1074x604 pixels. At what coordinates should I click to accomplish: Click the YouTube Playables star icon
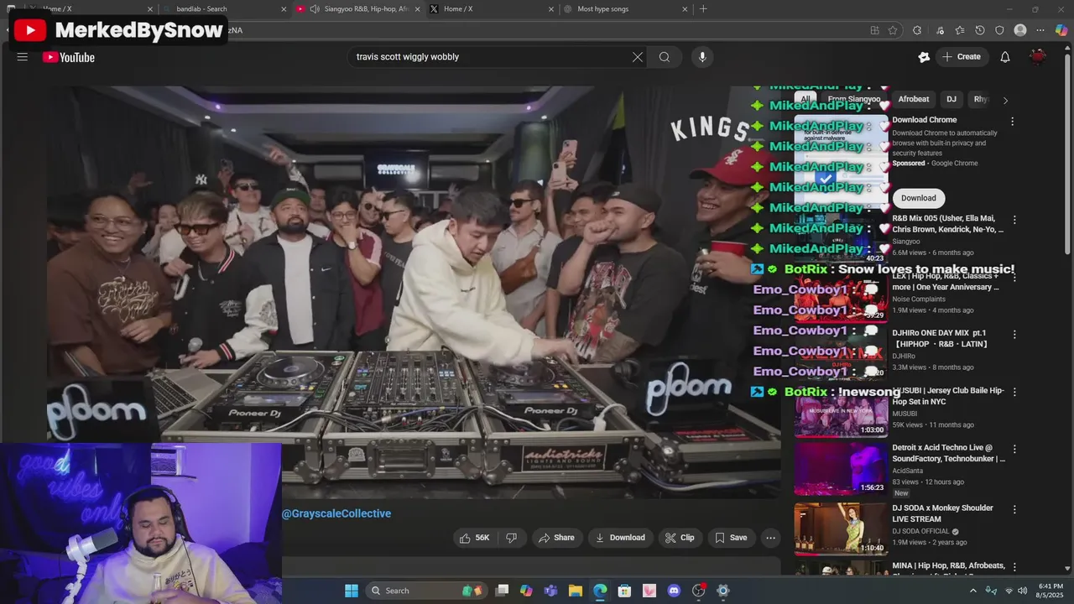point(924,57)
